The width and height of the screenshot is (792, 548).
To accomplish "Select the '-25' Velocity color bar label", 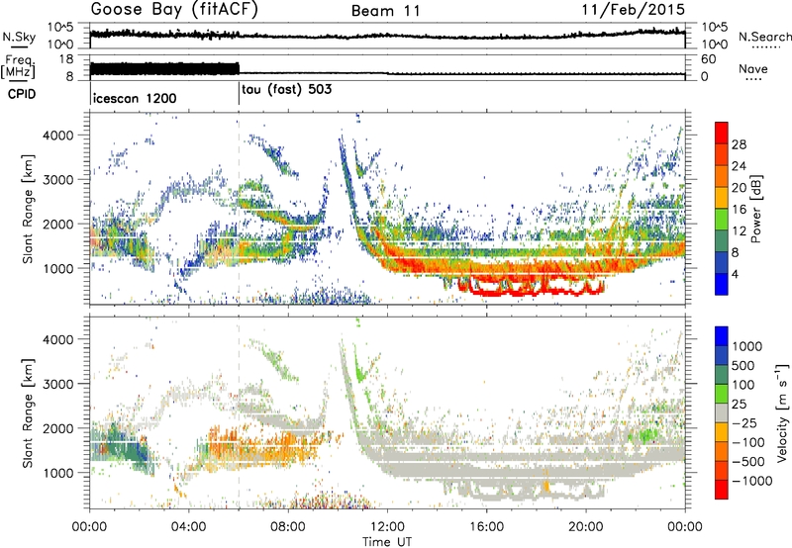I will coord(744,423).
